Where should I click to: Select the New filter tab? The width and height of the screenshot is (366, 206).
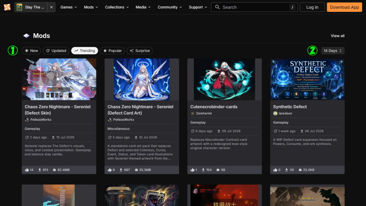pos(31,51)
